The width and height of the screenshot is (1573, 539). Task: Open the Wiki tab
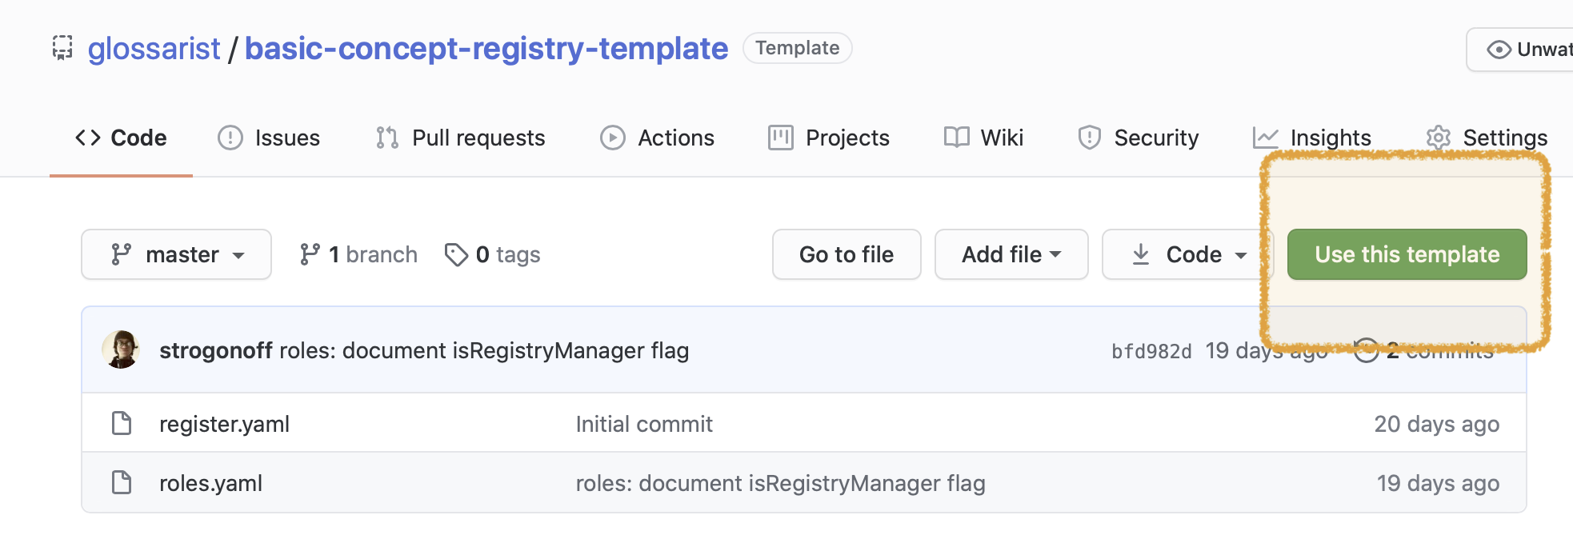coord(983,138)
